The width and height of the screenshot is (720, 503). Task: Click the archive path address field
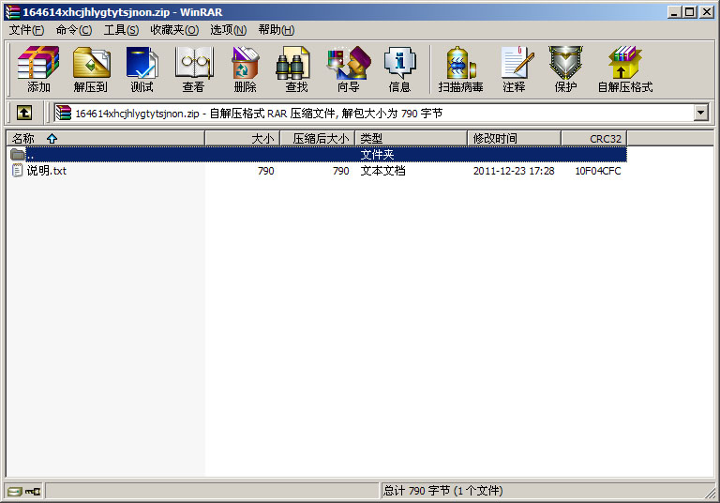(x=381, y=113)
